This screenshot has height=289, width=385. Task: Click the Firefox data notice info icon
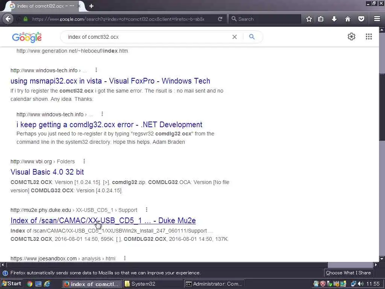point(5,273)
